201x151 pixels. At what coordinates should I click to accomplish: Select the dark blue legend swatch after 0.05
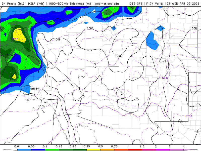point(38,150)
